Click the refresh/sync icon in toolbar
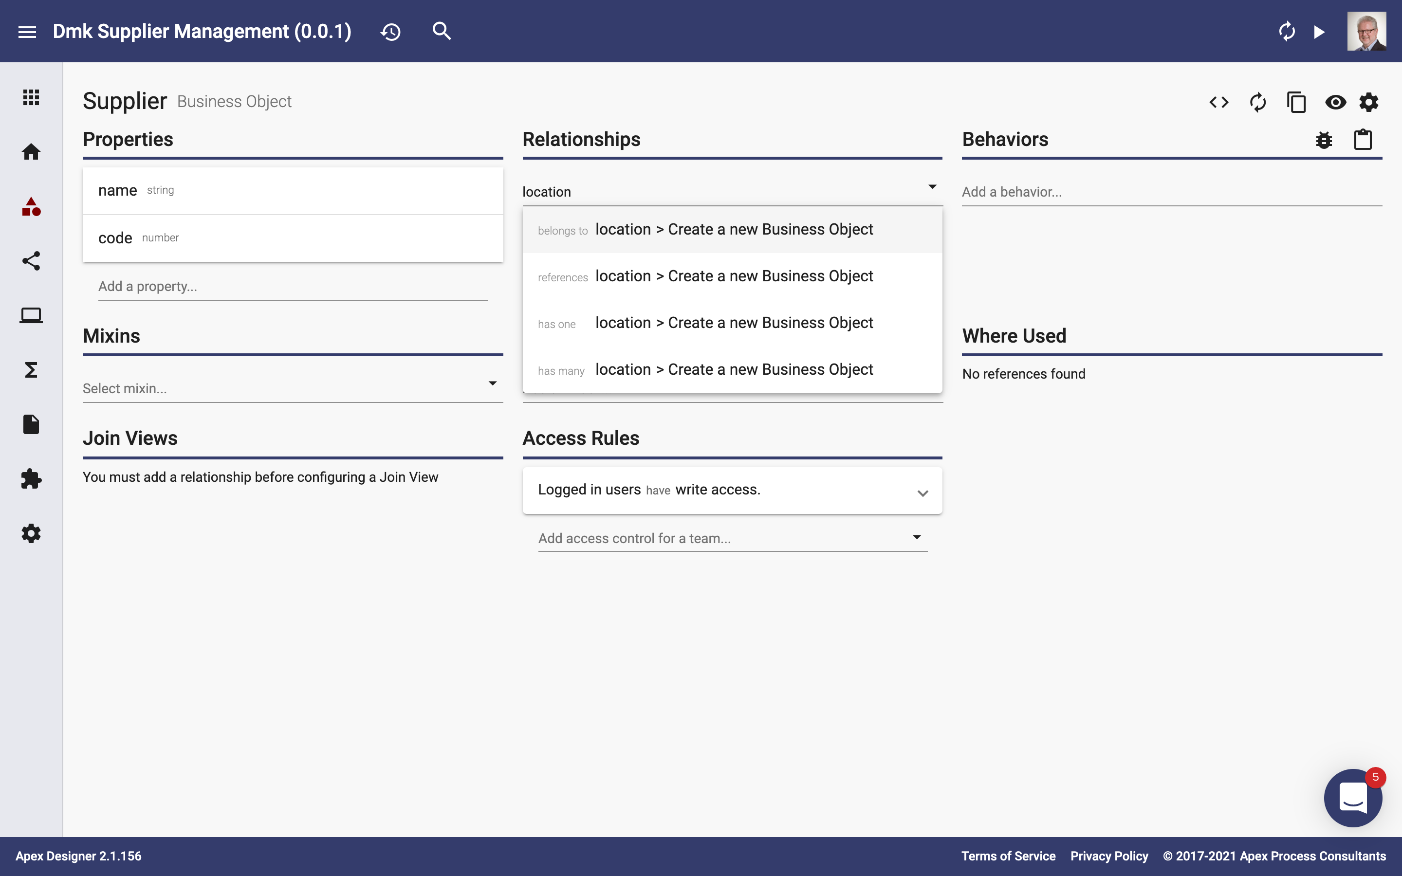 pyautogui.click(x=1256, y=102)
